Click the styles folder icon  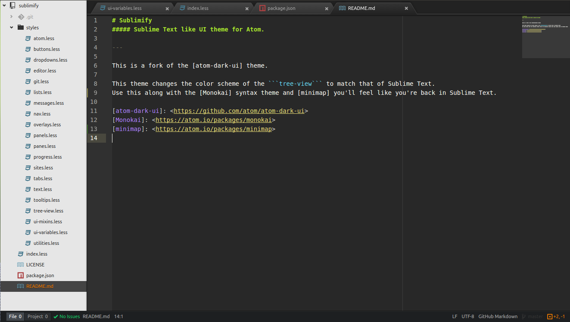[20, 28]
